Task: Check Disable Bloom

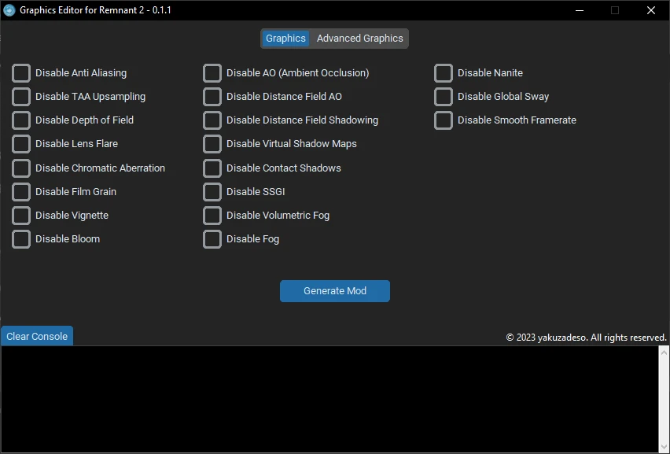Action: pos(21,239)
